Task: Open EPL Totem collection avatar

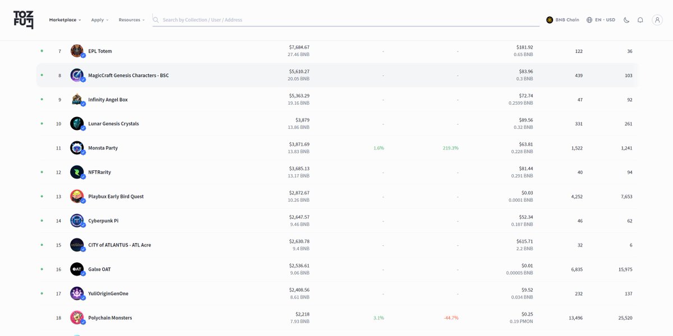Action: [x=77, y=51]
